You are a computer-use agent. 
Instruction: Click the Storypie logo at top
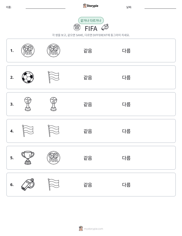[90, 6]
